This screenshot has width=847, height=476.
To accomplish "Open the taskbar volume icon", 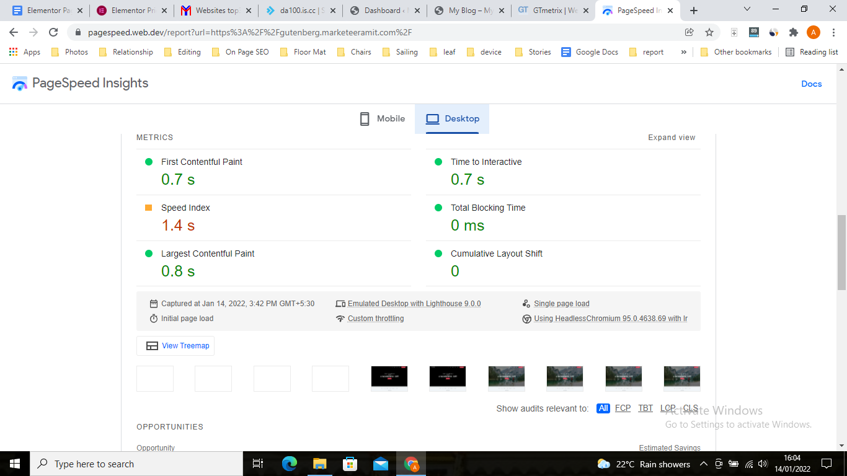I will 763,464.
